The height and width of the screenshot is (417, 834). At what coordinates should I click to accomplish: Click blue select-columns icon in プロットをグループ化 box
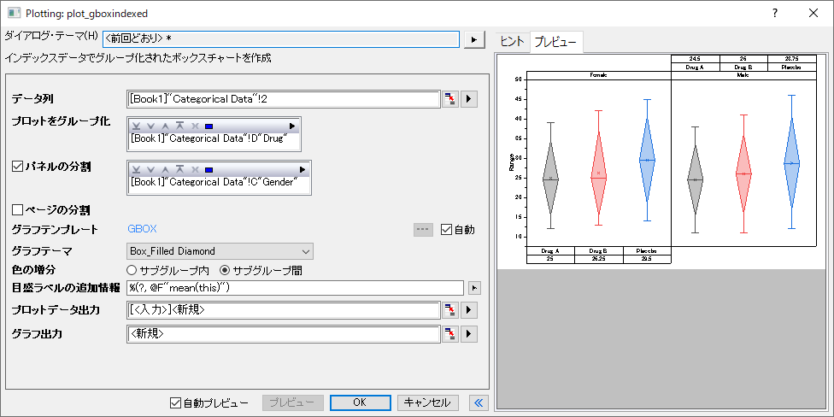coord(209,126)
